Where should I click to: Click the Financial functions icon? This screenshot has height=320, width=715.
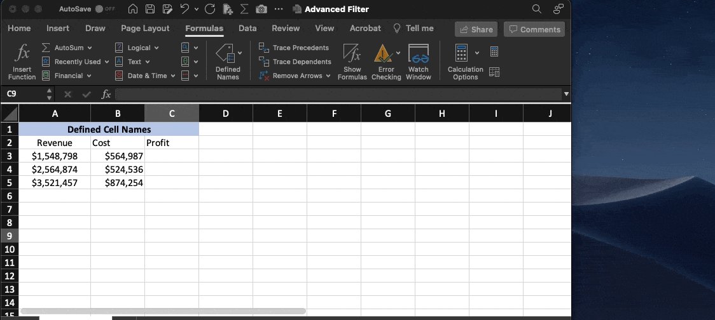pyautogui.click(x=46, y=76)
